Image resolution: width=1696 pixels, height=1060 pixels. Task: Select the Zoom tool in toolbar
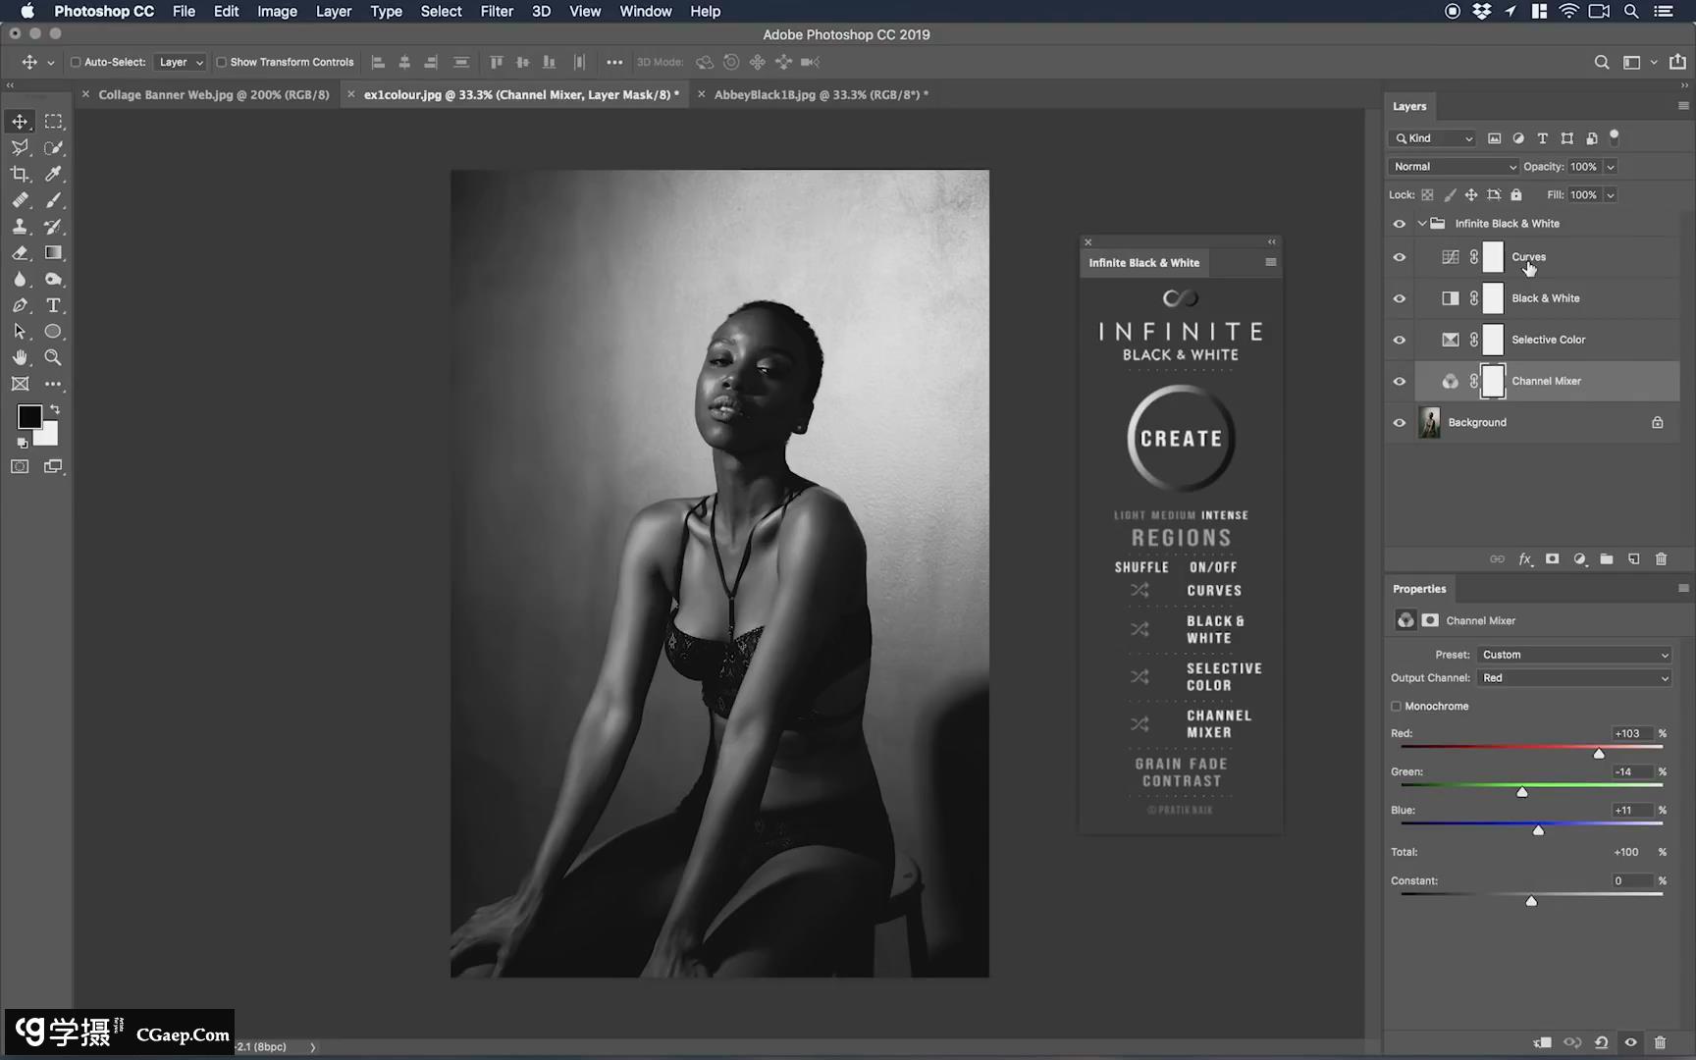pyautogui.click(x=54, y=358)
